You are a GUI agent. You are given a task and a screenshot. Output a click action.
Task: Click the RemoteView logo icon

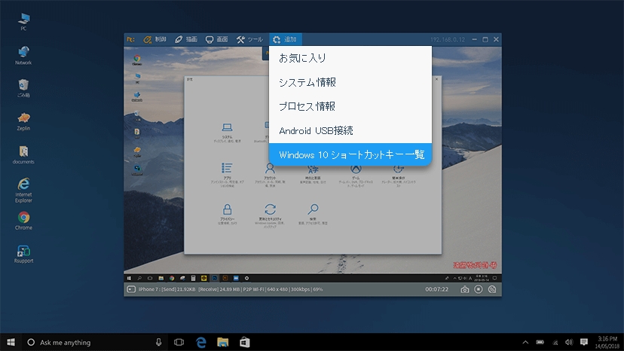click(130, 39)
